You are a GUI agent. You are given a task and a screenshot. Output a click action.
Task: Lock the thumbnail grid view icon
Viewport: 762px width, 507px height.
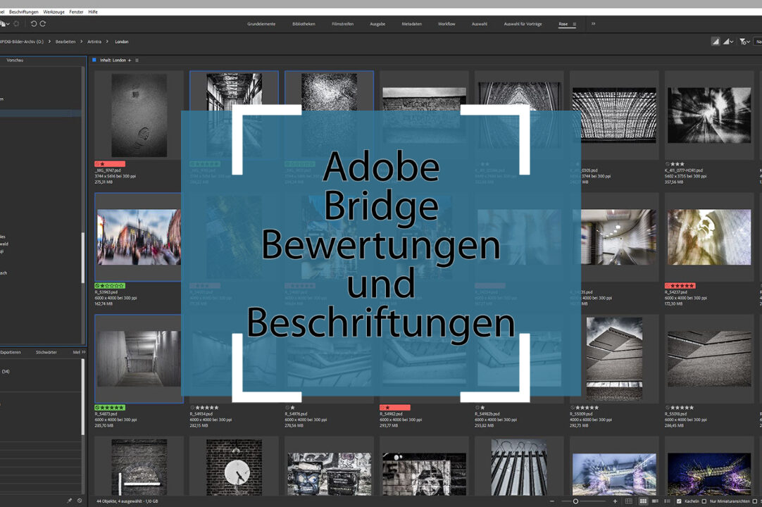(629, 501)
